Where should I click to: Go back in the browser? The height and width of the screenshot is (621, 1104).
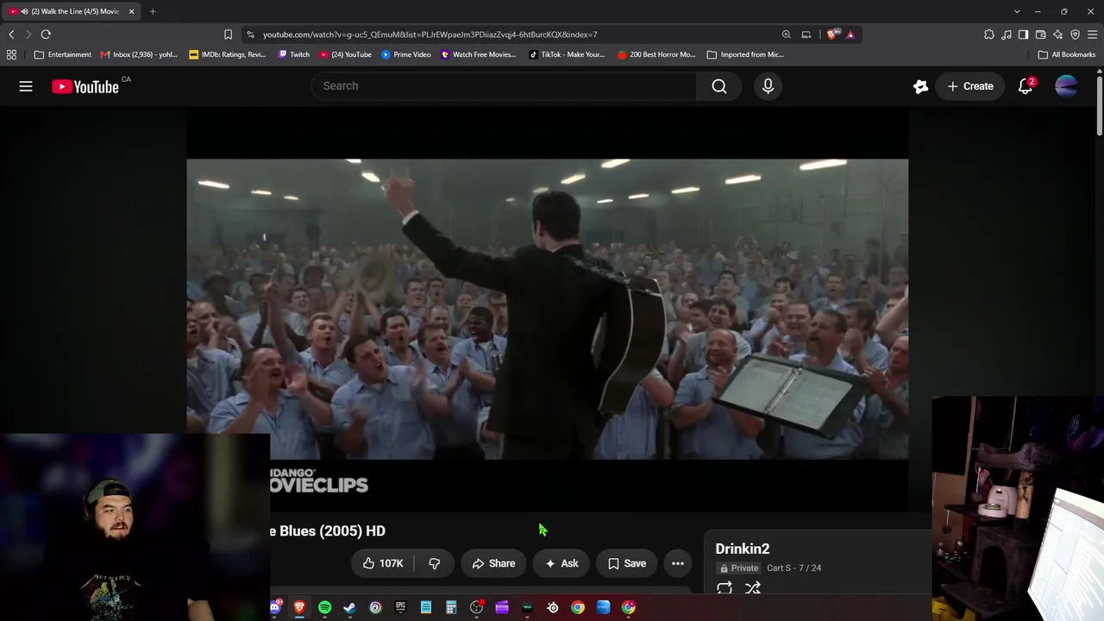point(11,34)
